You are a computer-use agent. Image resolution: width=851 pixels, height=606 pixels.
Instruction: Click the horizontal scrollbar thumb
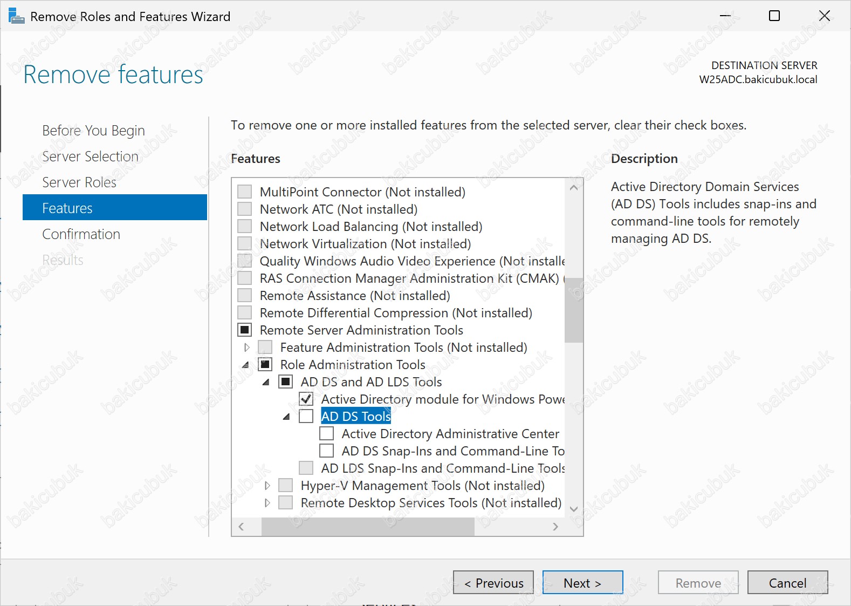[x=368, y=527]
